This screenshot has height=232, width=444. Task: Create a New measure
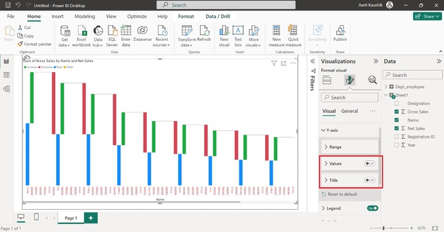(x=276, y=36)
